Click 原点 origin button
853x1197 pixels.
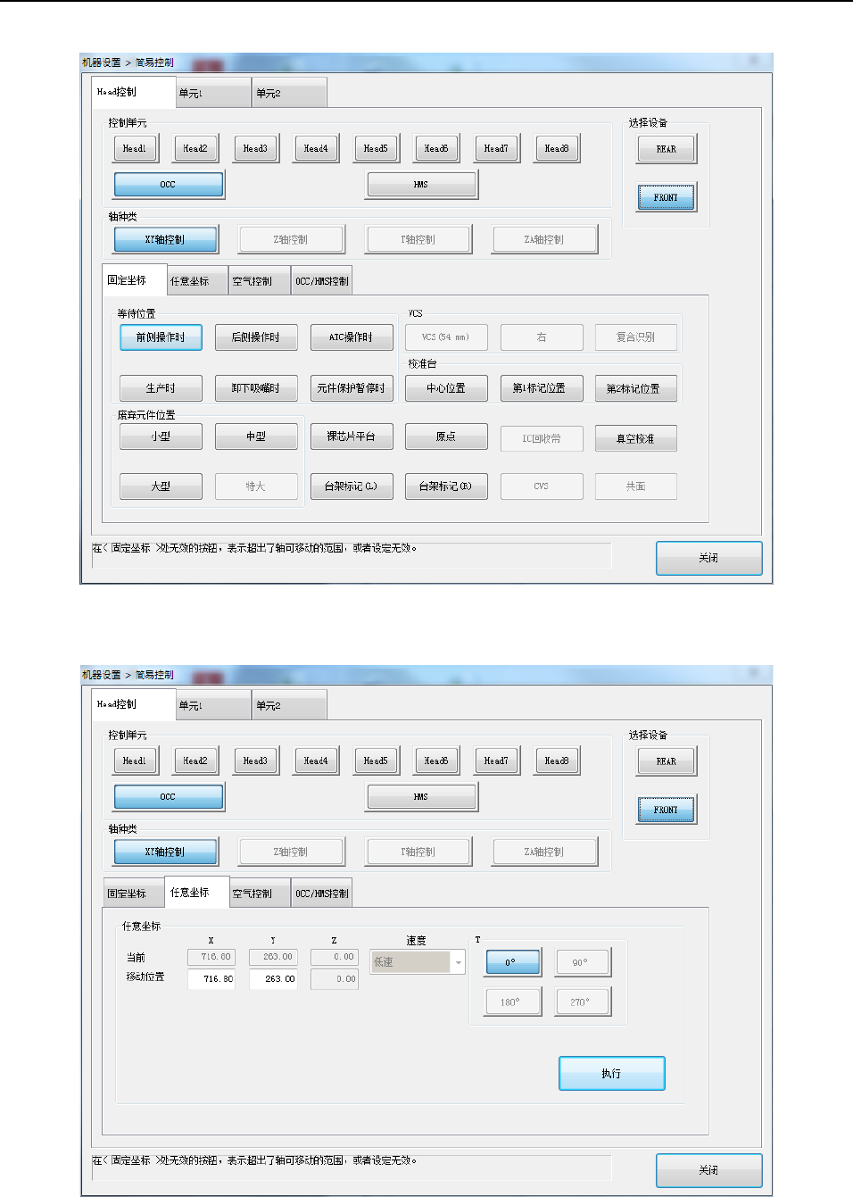(446, 436)
